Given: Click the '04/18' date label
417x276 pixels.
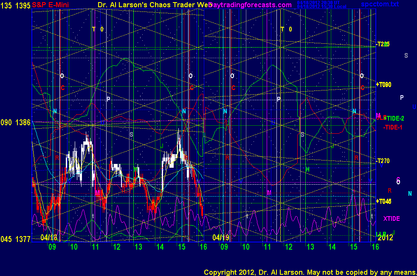Looking at the screenshot, I should coord(49,237).
